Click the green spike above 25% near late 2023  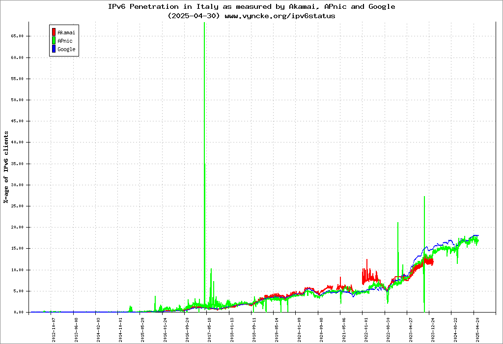coord(424,206)
